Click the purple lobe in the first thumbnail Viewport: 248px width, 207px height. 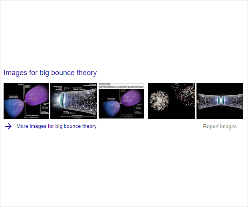pyautogui.click(x=37, y=96)
